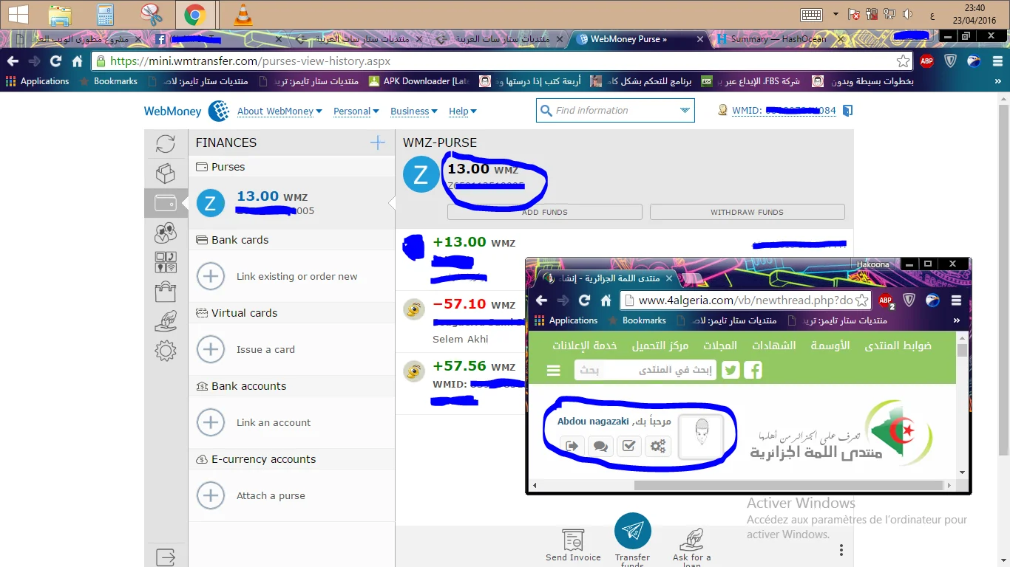Click the blue plus next to FINANCES
This screenshot has width=1010, height=567.
tap(377, 142)
